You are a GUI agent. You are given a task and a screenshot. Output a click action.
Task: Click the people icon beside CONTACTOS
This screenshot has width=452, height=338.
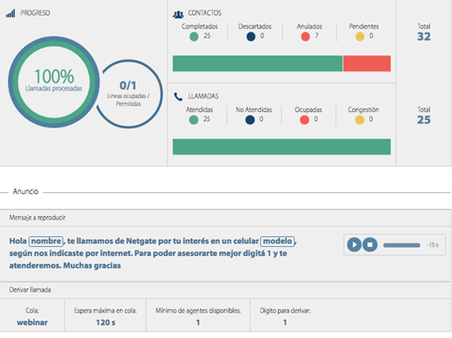[x=178, y=14]
